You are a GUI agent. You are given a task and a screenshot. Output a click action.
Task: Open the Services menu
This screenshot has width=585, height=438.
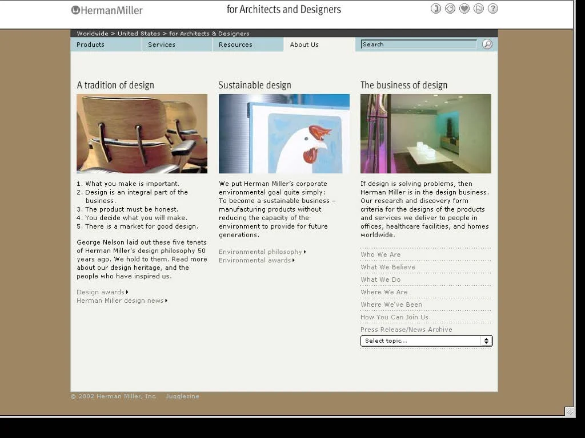click(x=177, y=44)
